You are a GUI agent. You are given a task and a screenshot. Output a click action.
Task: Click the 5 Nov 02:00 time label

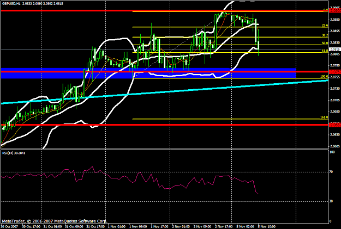point(246,227)
